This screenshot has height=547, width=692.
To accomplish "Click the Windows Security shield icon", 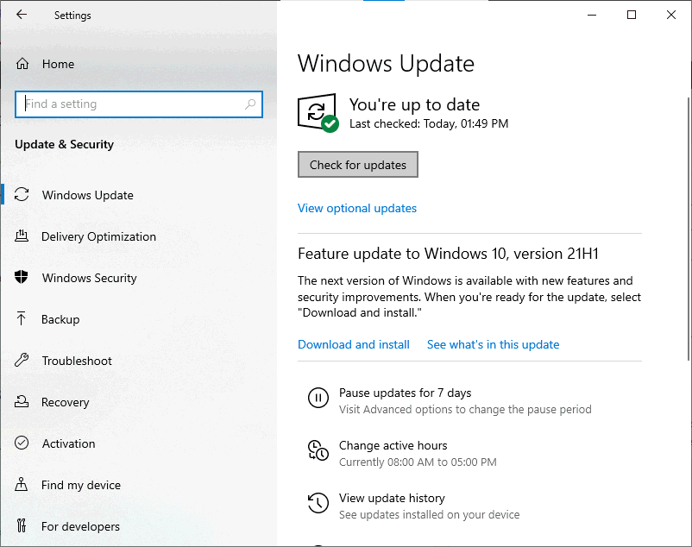I will click(x=24, y=278).
